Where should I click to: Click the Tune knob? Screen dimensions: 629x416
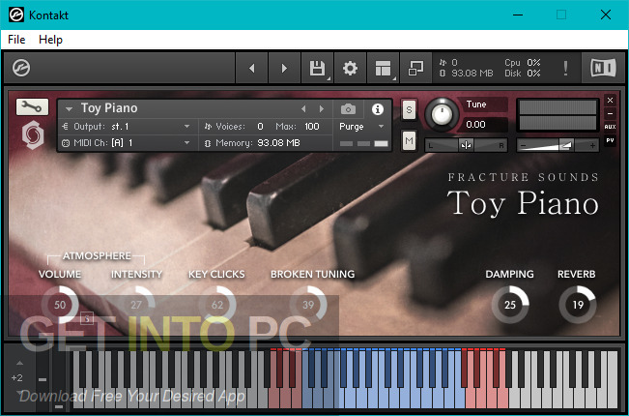442,114
